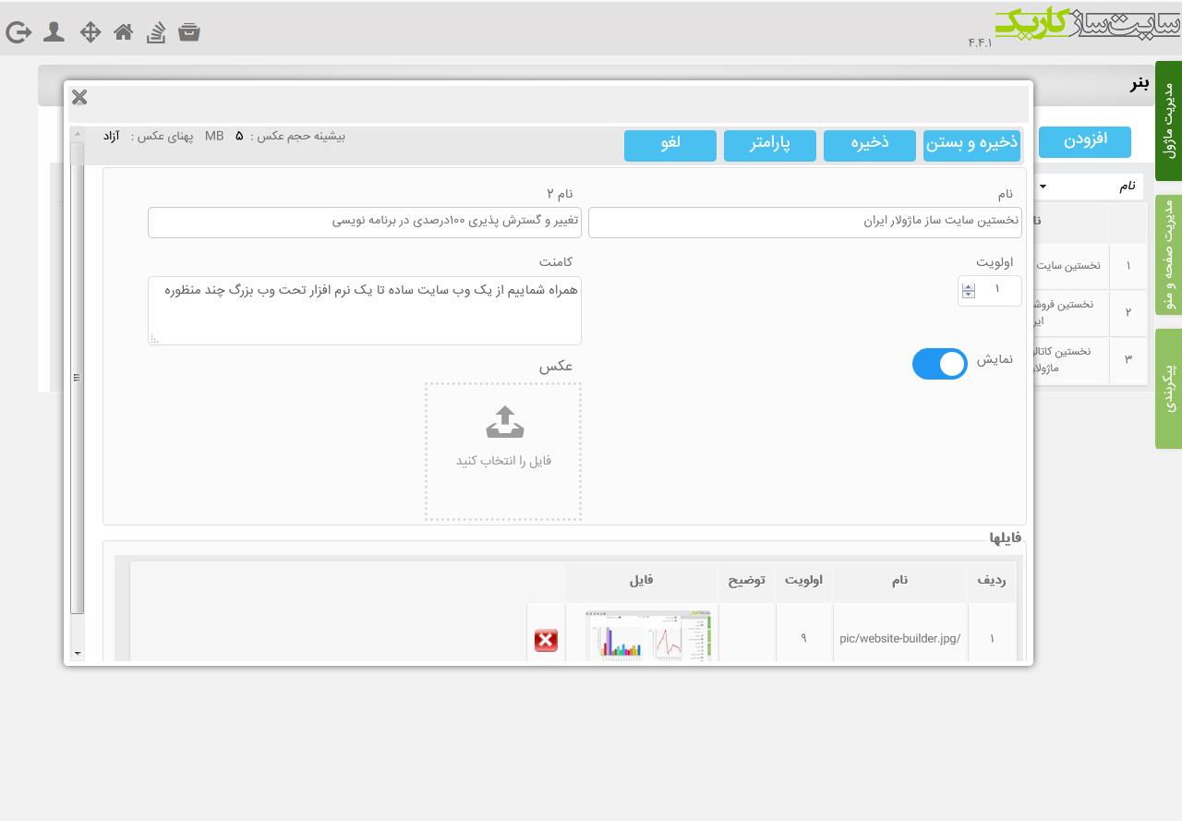The image size is (1182, 821).
Task: Click the نام column header in files table
Action: (x=899, y=581)
